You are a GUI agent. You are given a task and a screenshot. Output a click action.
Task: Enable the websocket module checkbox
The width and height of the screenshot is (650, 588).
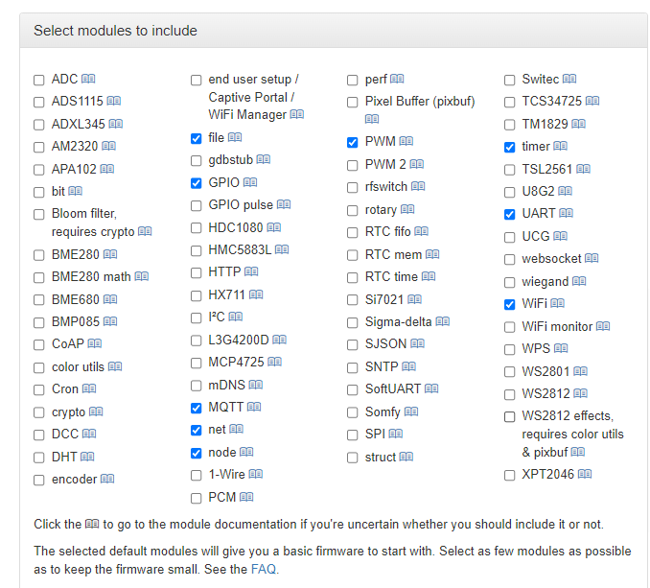pyautogui.click(x=509, y=260)
